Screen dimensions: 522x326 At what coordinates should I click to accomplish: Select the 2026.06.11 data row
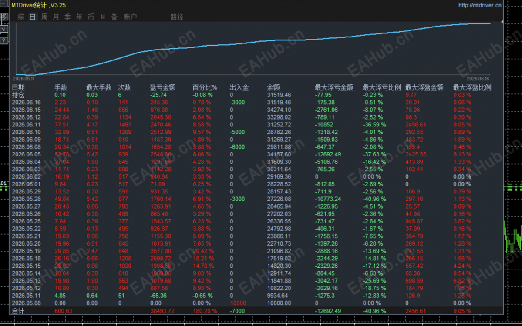click(256, 125)
